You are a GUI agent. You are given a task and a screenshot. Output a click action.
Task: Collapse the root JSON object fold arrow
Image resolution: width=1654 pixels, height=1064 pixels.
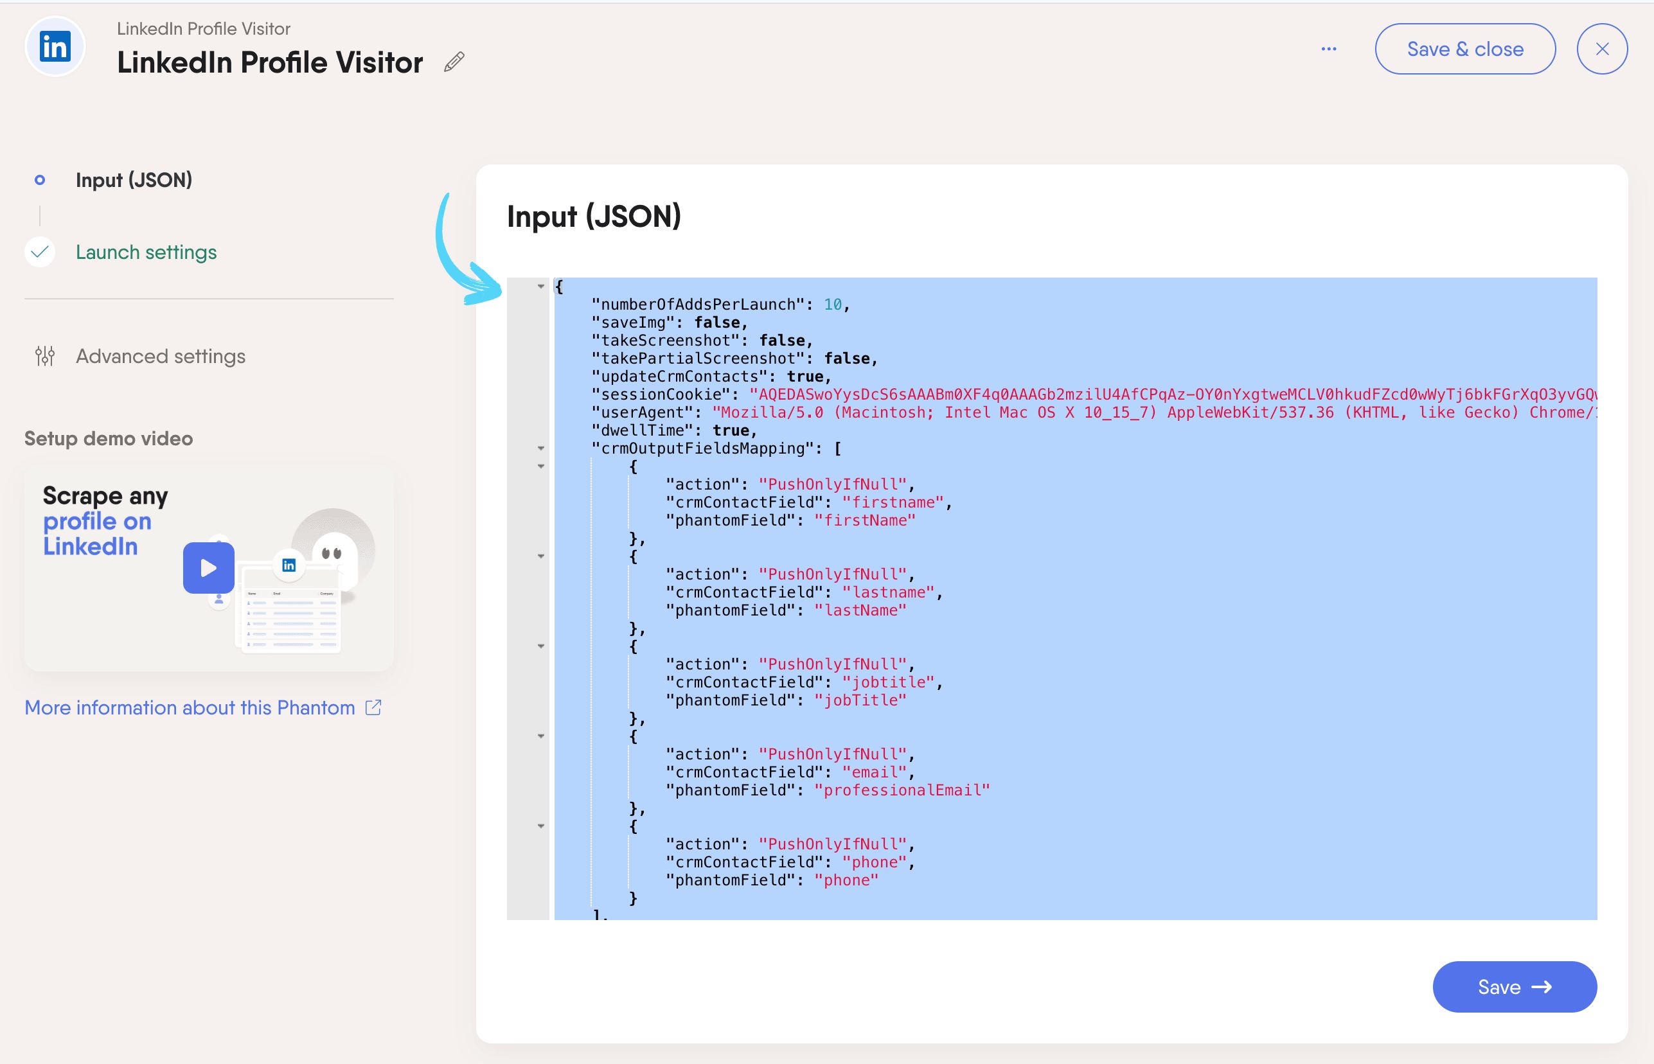click(541, 287)
